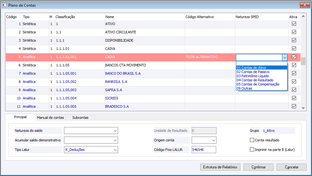Select 03 Patrimônio Líquido option
This screenshot has height=176, width=312.
[x=262, y=76]
